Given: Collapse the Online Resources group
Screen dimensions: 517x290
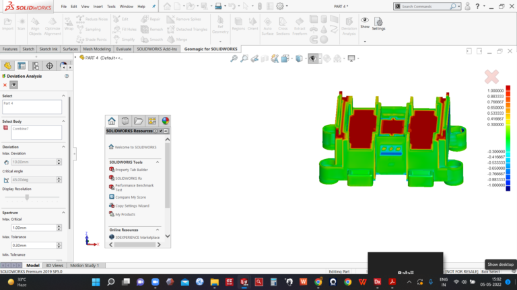Looking at the screenshot, I should click(158, 230).
